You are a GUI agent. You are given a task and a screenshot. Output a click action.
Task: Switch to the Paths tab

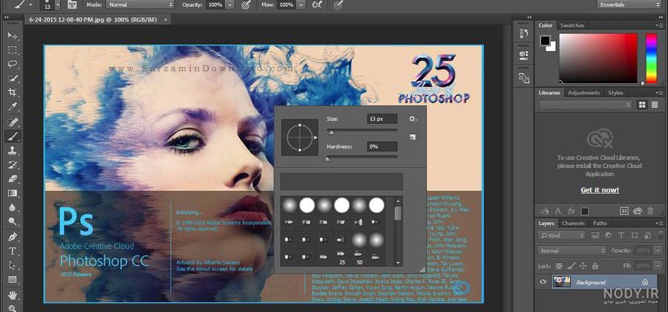(600, 224)
